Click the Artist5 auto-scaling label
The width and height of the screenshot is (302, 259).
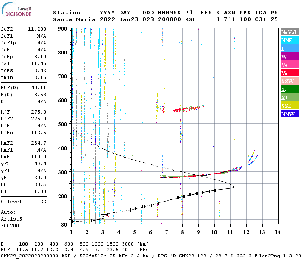(11, 219)
